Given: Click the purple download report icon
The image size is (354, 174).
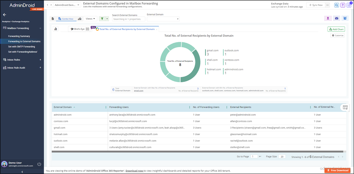Looking at the screenshot, I should pyautogui.click(x=328, y=18).
